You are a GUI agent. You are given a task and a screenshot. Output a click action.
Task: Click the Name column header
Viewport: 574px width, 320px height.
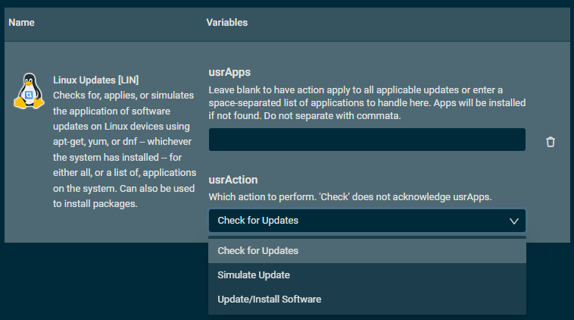coord(21,23)
